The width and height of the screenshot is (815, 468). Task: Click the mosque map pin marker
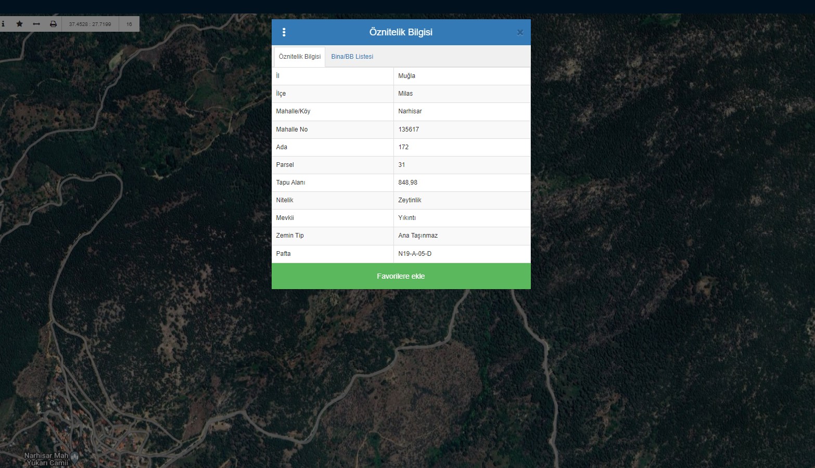74,458
